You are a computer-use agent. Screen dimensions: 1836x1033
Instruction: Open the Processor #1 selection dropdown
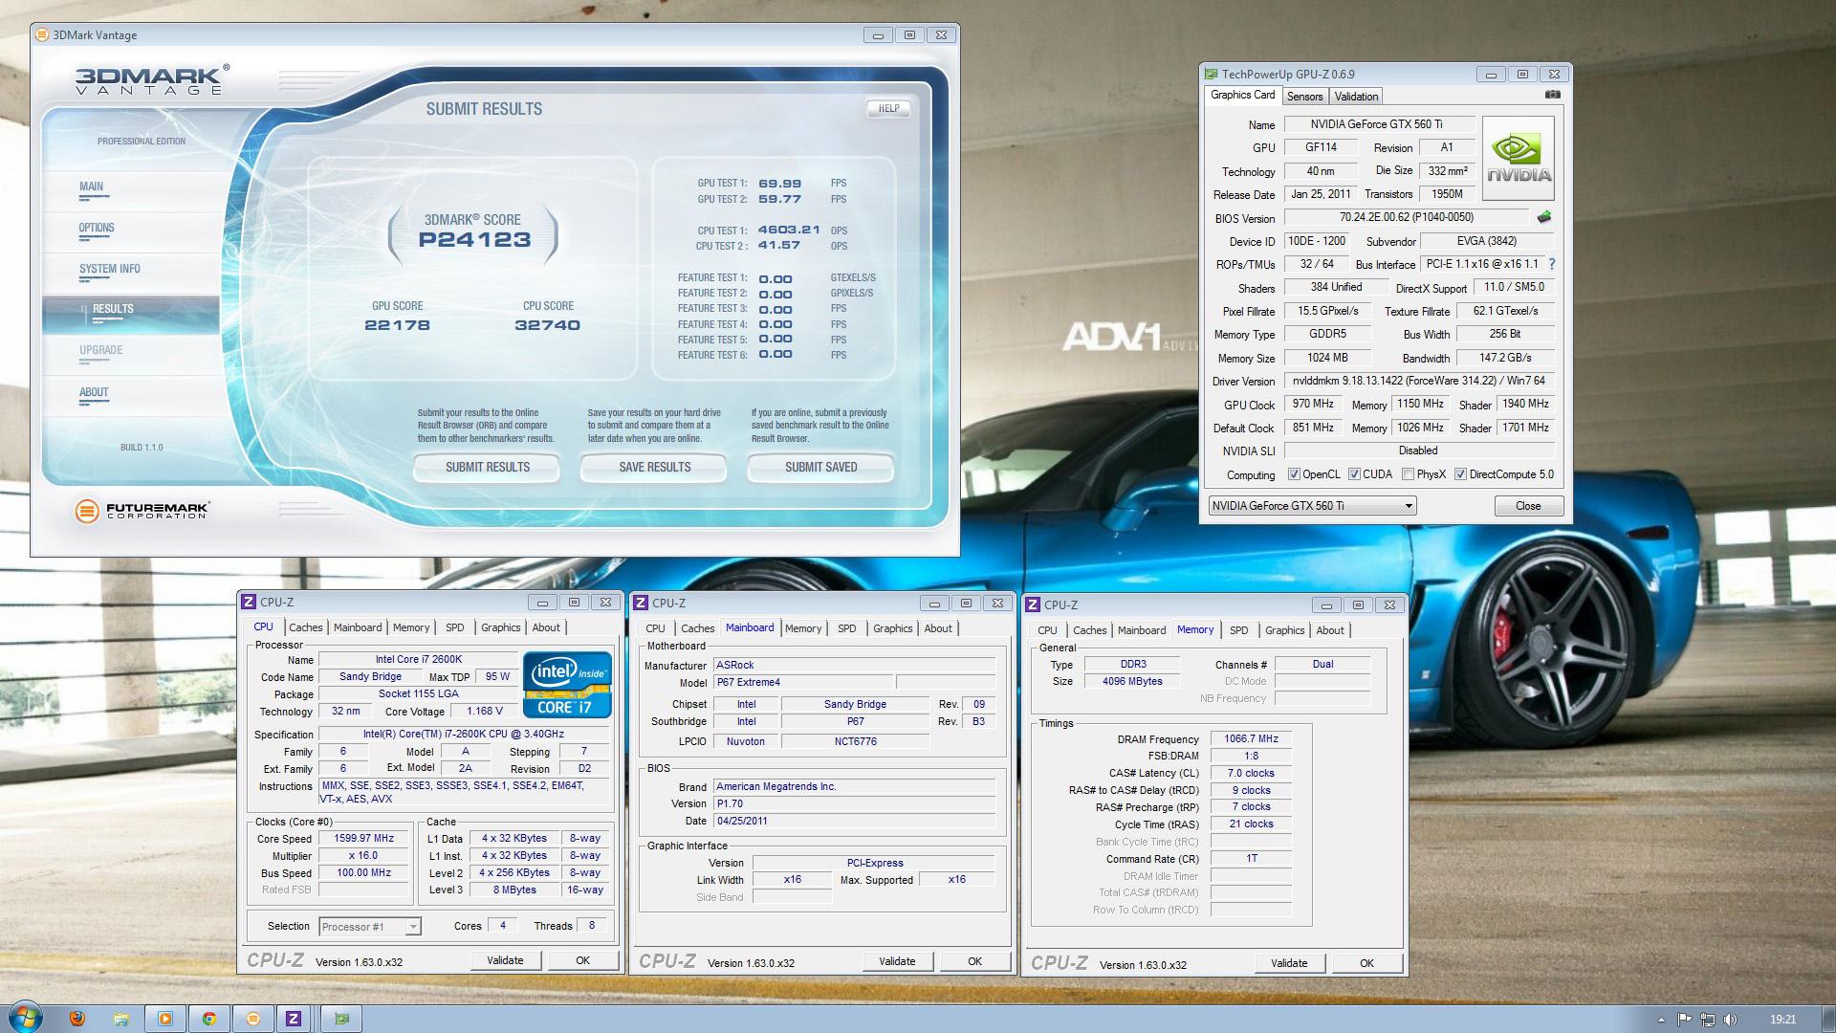(x=369, y=926)
